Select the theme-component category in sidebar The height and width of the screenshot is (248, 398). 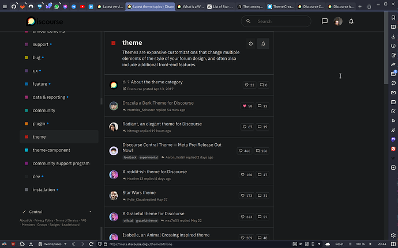coord(59,150)
